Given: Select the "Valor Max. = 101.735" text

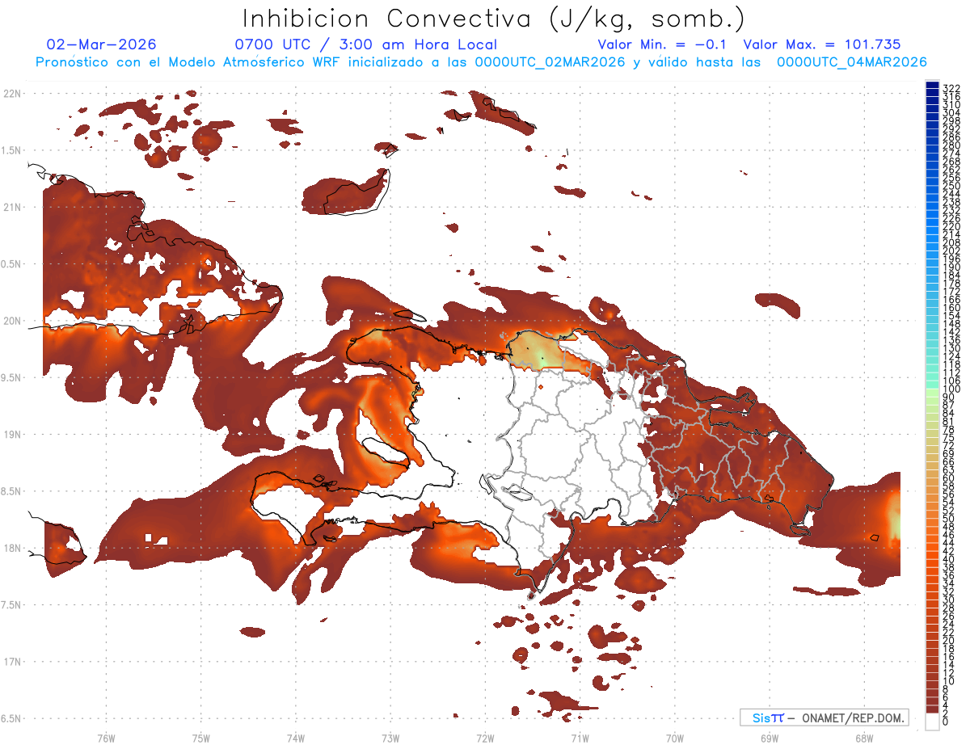Looking at the screenshot, I should coord(821,44).
